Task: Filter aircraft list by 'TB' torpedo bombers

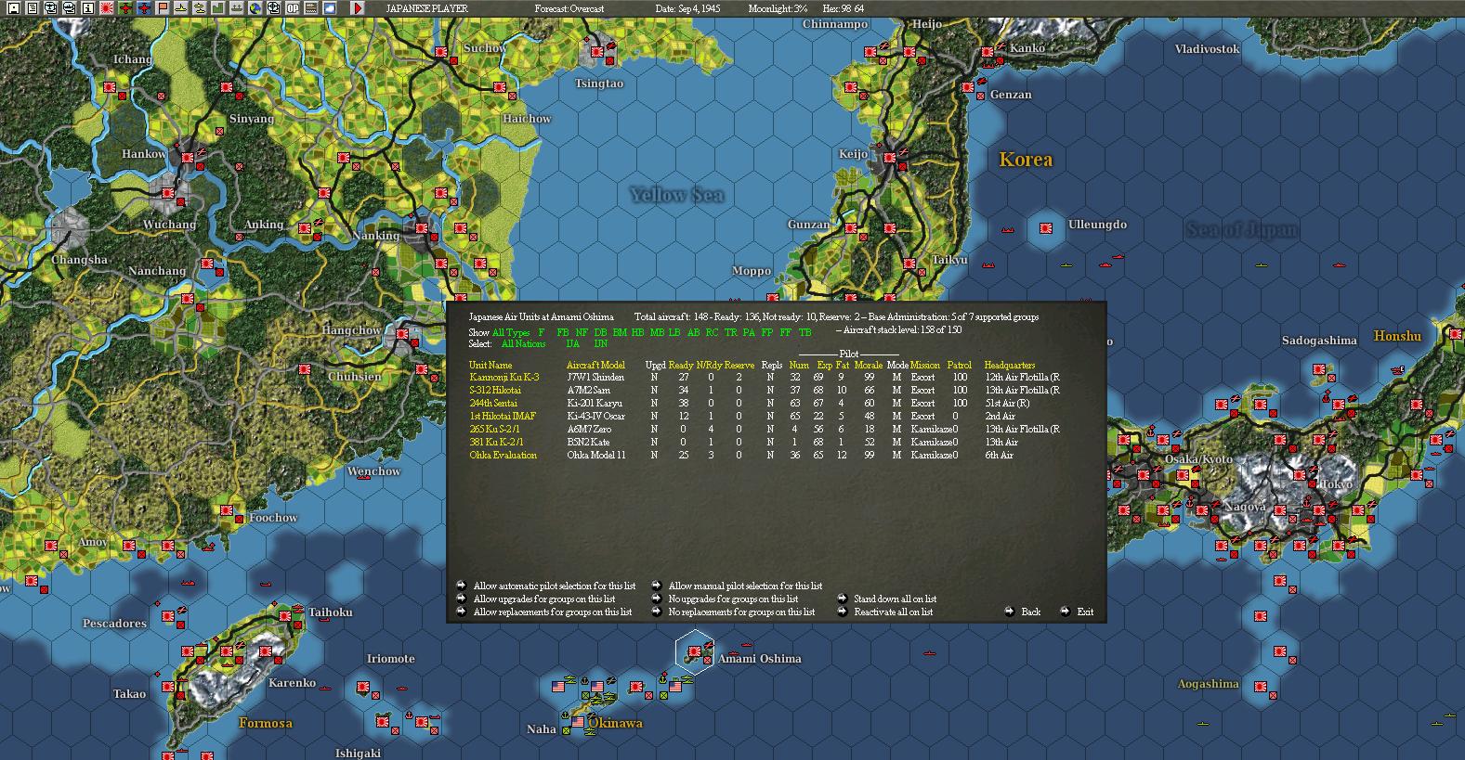Action: point(805,332)
